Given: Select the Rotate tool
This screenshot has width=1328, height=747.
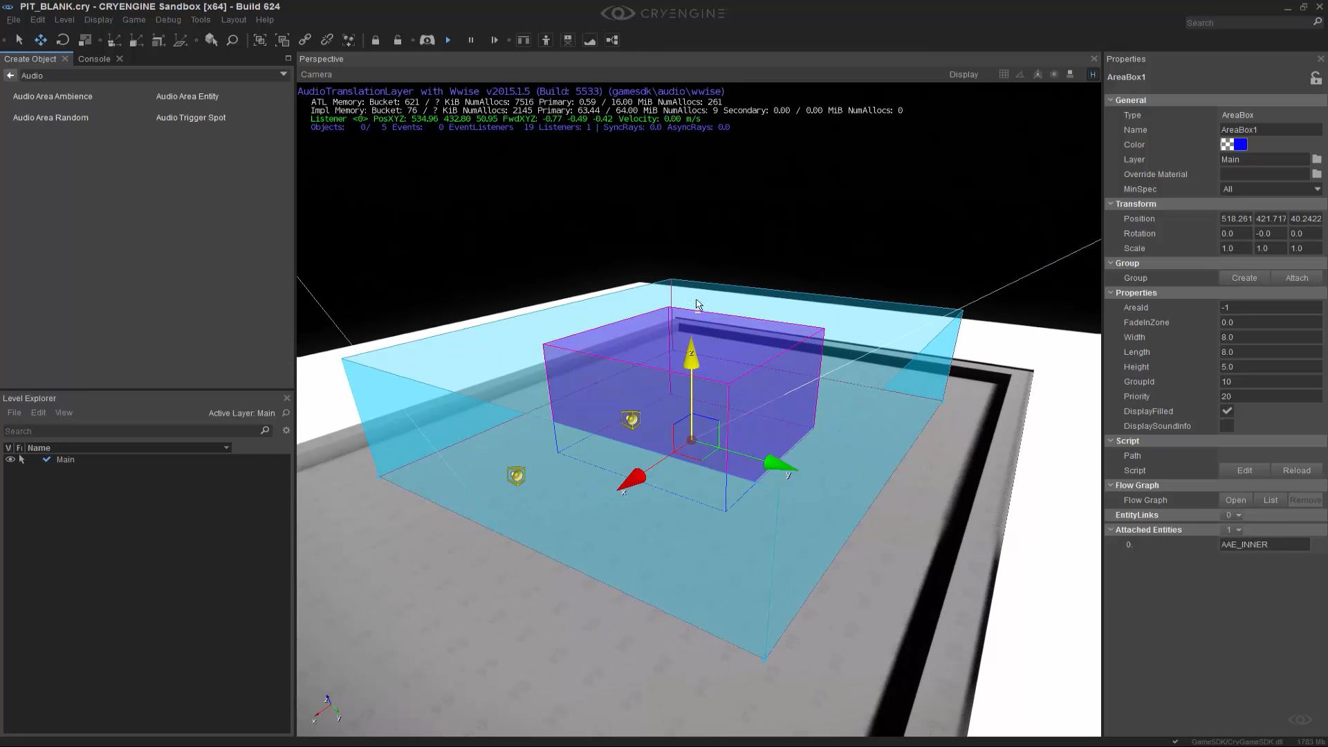Looking at the screenshot, I should coord(63,40).
